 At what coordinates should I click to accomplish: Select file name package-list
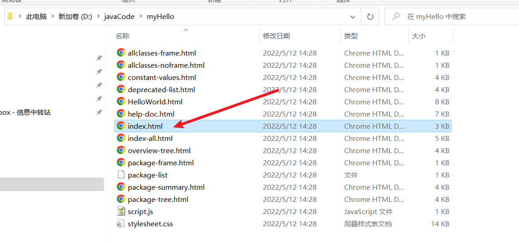148,175
